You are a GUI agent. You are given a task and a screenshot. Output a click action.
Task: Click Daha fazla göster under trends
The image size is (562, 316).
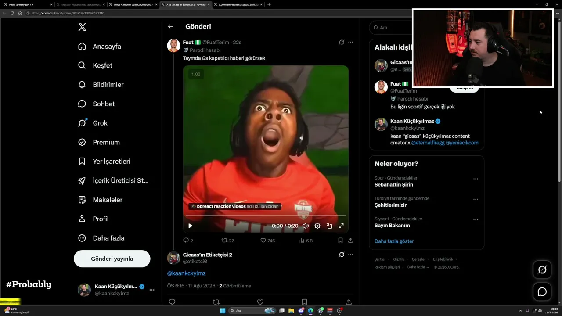[394, 241]
